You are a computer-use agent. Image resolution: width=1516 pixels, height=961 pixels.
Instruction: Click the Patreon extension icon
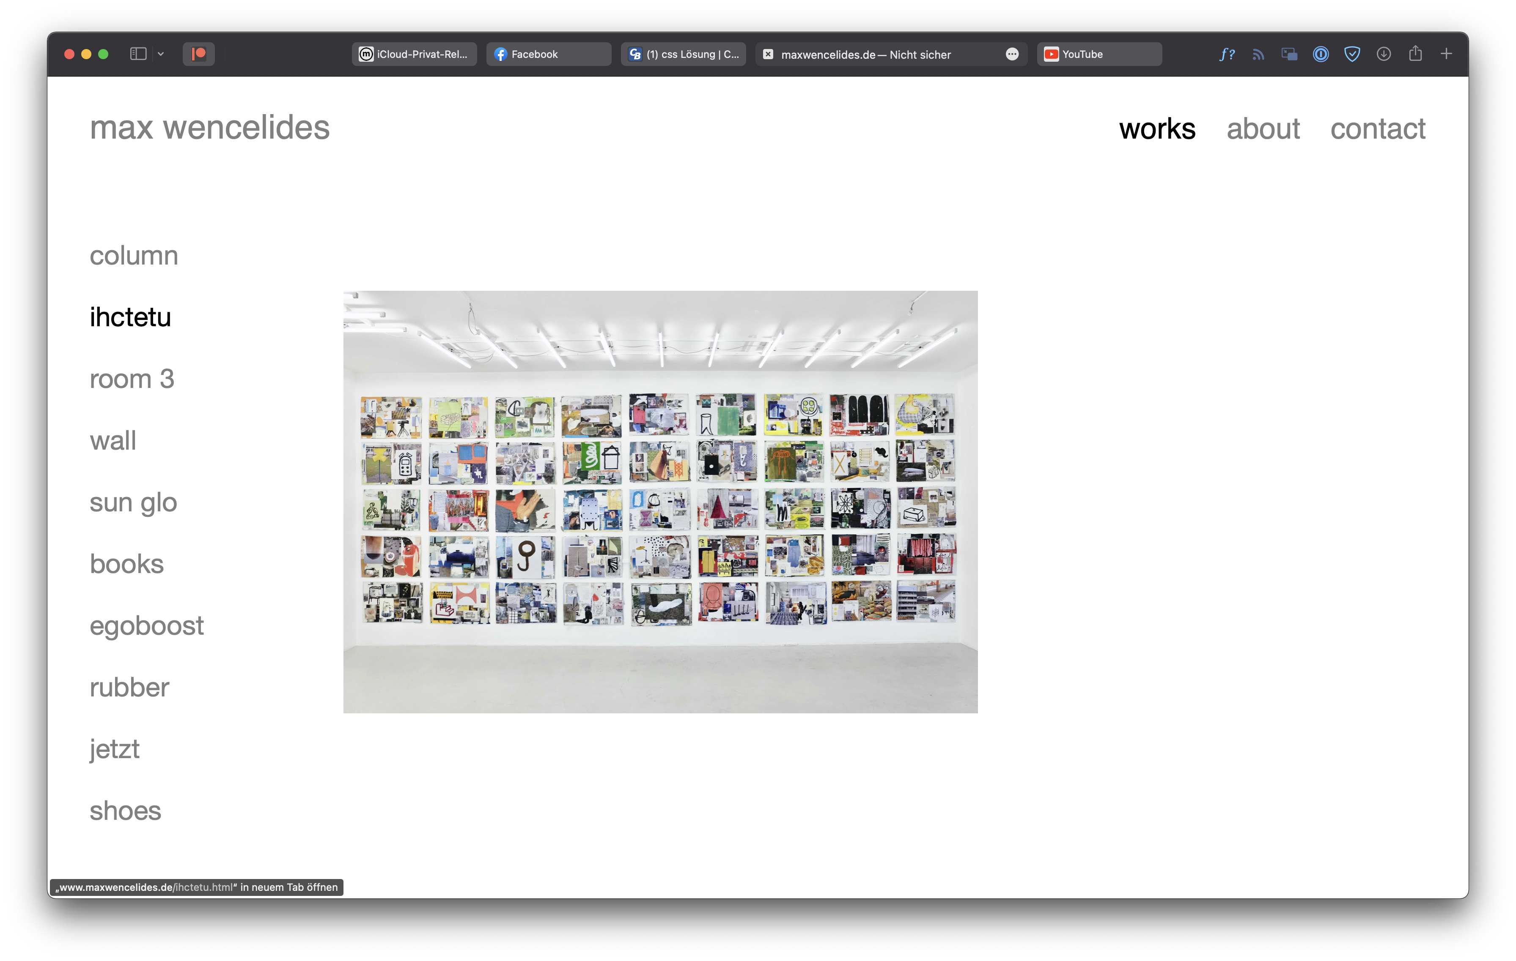click(198, 54)
